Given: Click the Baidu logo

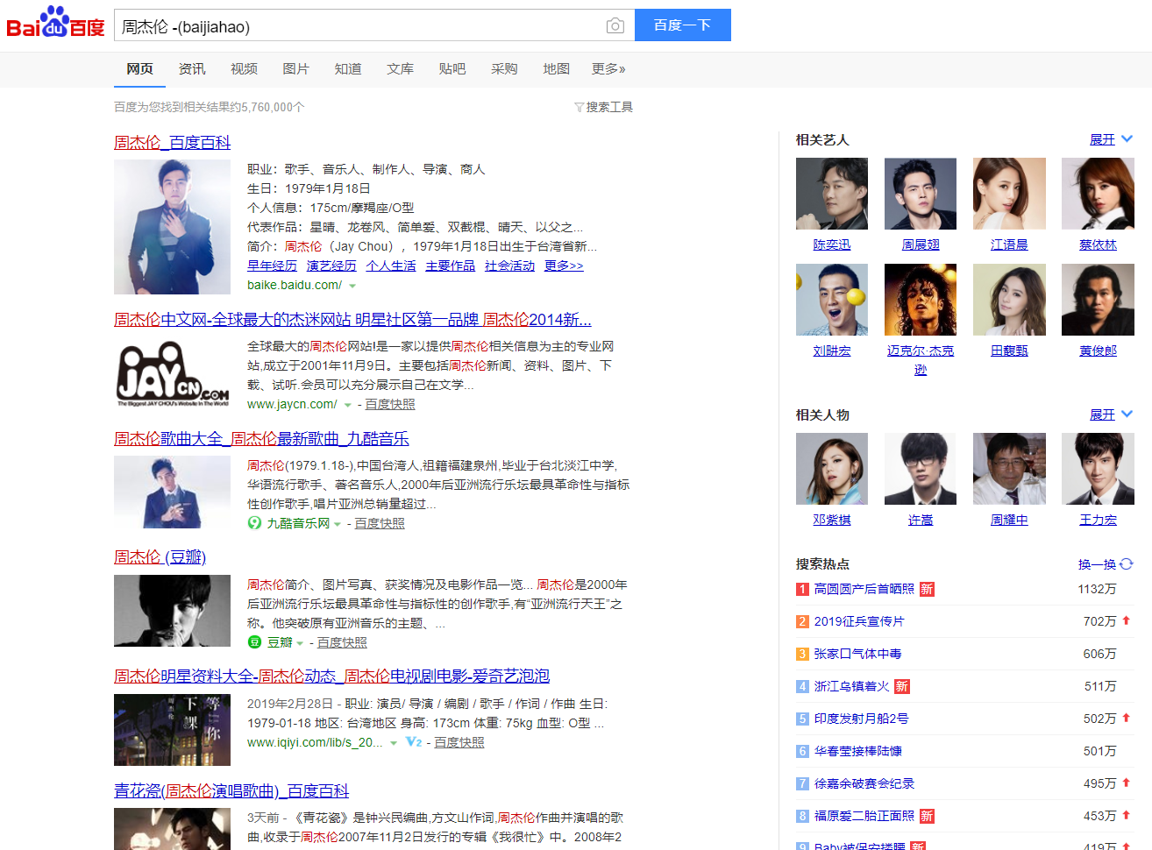Looking at the screenshot, I should [x=55, y=23].
